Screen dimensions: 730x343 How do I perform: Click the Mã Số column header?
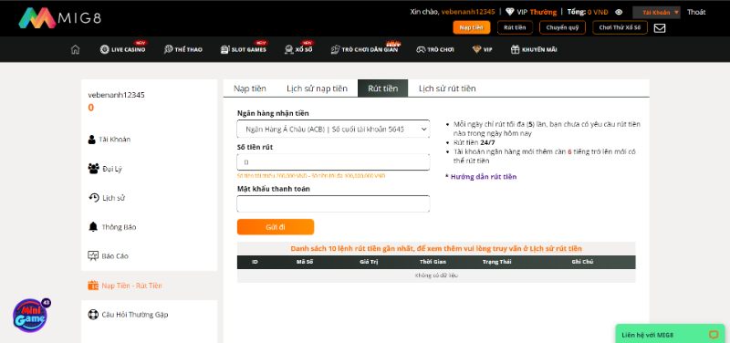(x=305, y=262)
